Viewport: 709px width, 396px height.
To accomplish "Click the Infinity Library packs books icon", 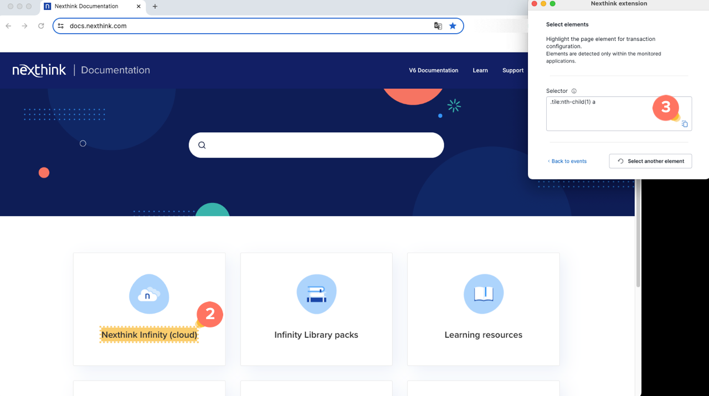I will click(x=316, y=294).
